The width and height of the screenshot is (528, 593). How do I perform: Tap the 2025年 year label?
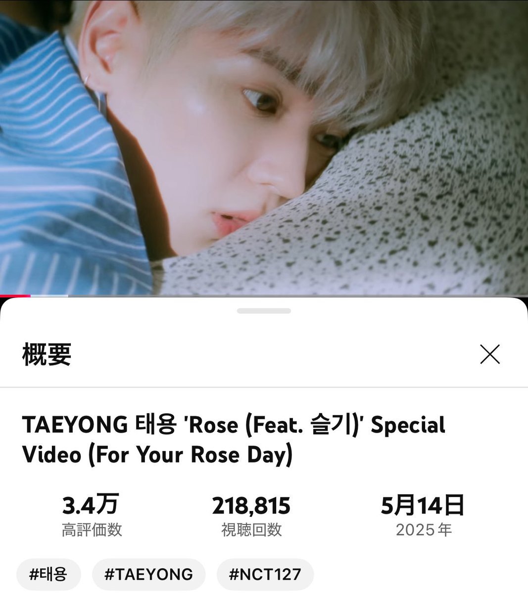[424, 530]
